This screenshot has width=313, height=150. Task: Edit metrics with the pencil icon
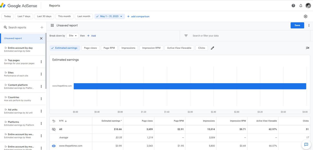(x=212, y=48)
